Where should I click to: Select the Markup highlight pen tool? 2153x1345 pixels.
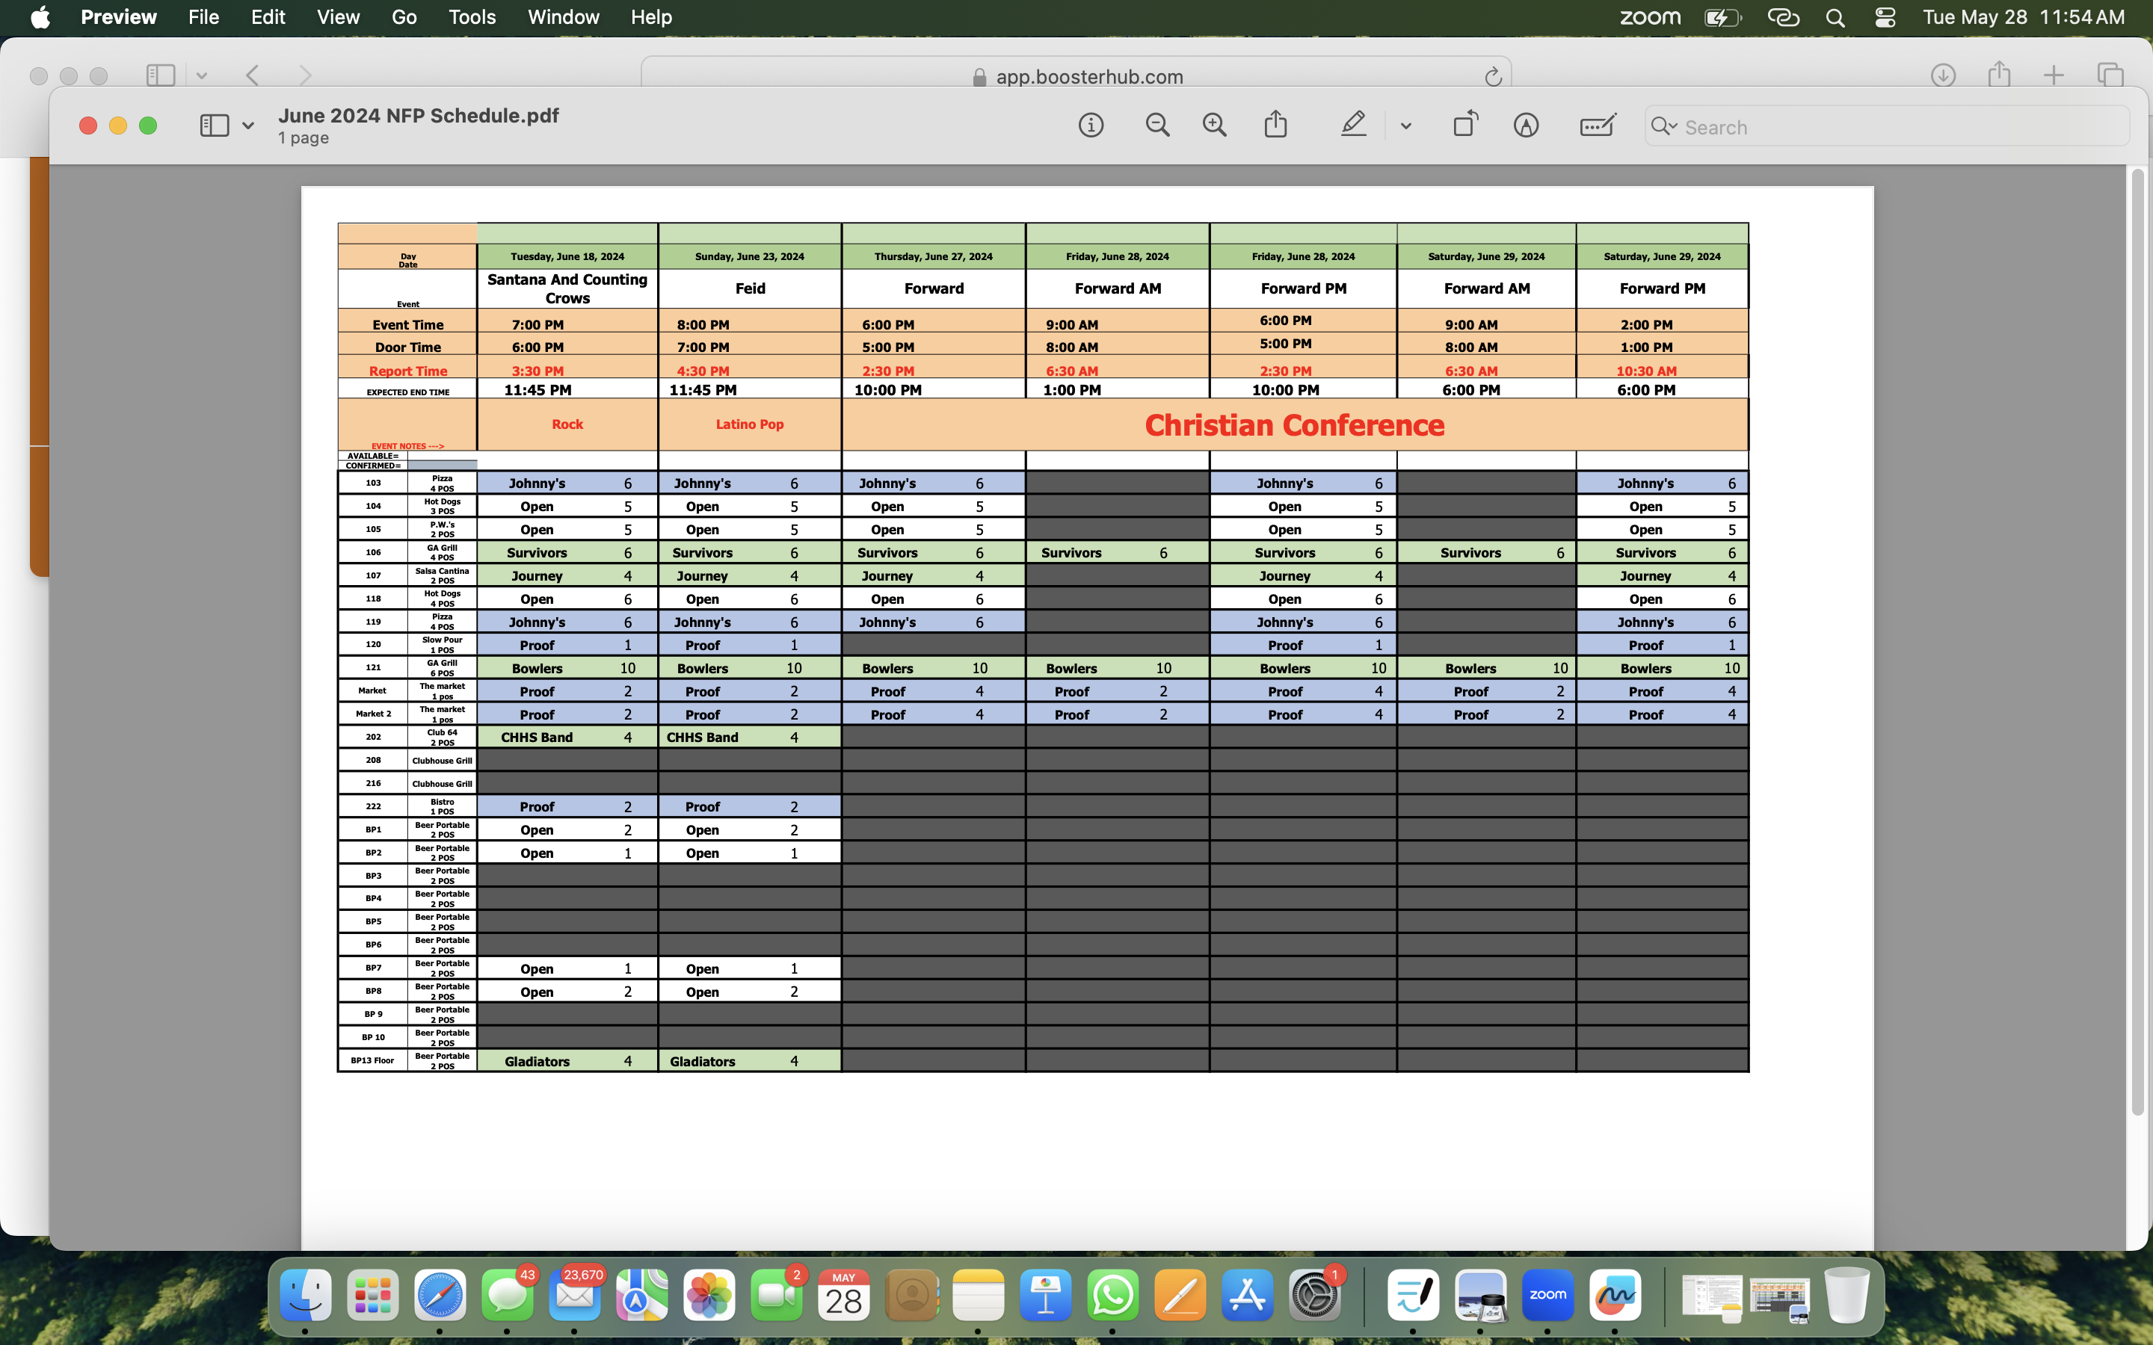coord(1353,125)
